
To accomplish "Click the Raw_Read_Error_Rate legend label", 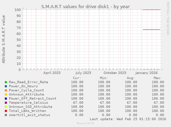I will [x=29, y=82].
